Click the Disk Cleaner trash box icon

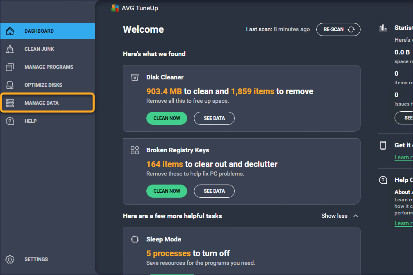click(x=134, y=77)
